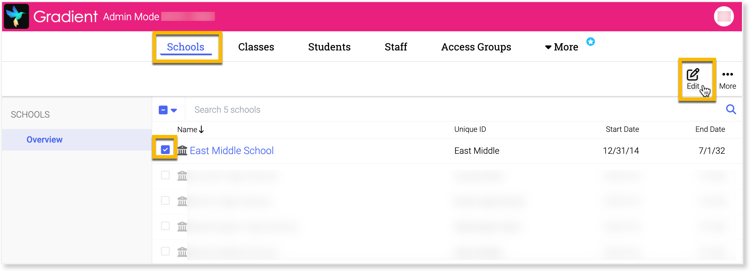The width and height of the screenshot is (751, 272).
Task: Click East Middle School building icon
Action: tap(182, 151)
